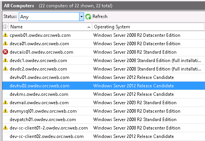Select computer devhv01.owdev.orcsweb.com
The height and width of the screenshot is (141, 205).
click(40, 77)
